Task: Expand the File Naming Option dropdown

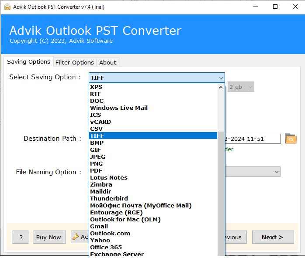Action: (x=276, y=172)
